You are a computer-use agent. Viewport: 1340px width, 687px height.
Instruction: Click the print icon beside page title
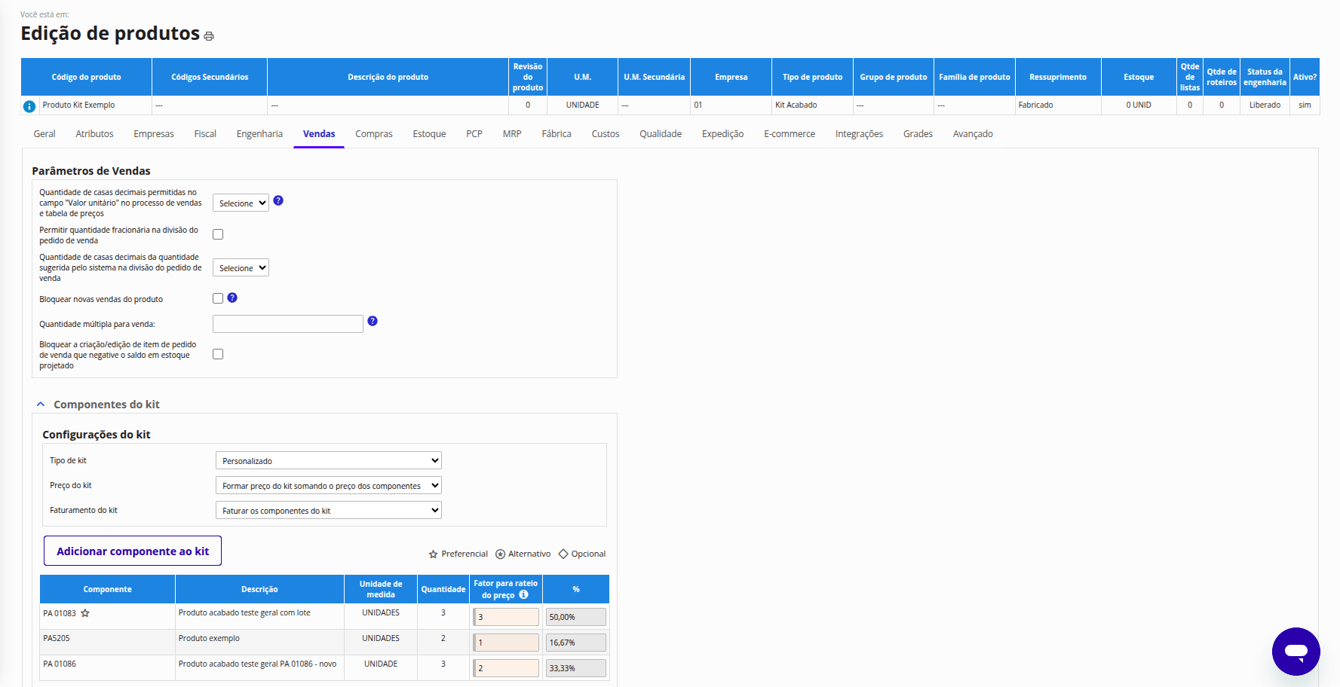point(209,36)
